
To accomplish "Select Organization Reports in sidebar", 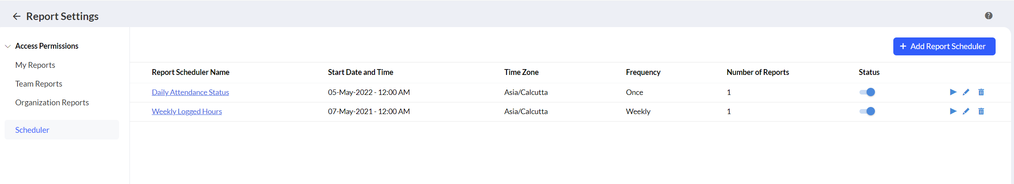I will (52, 102).
